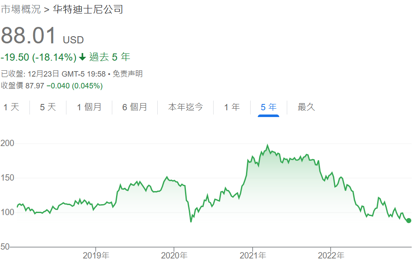The image size is (418, 269).
Task: Click the 华特迪士尼公司 company name
Action: [87, 9]
